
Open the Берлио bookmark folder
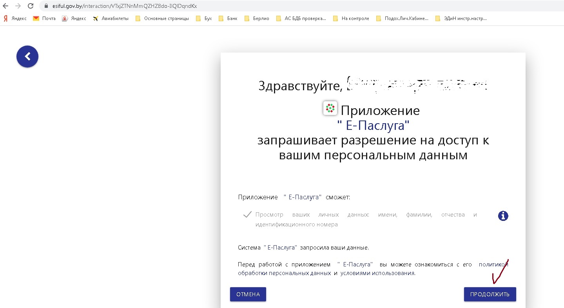[x=257, y=18]
